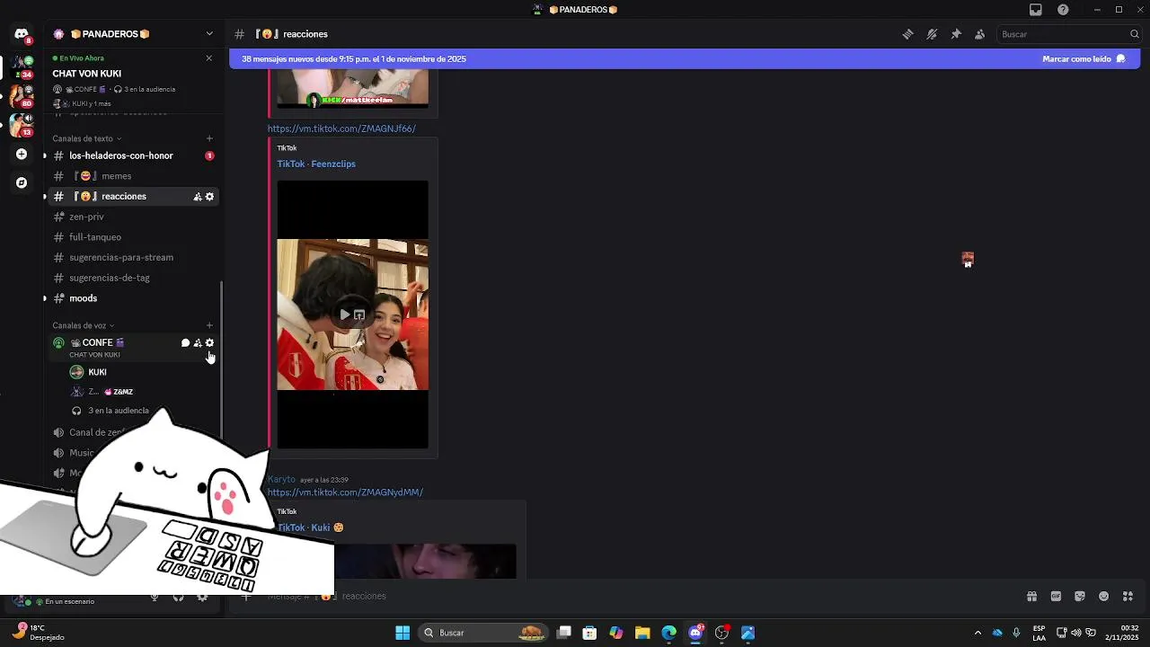
Task: Open Discover servers compass icon
Action: 22,182
